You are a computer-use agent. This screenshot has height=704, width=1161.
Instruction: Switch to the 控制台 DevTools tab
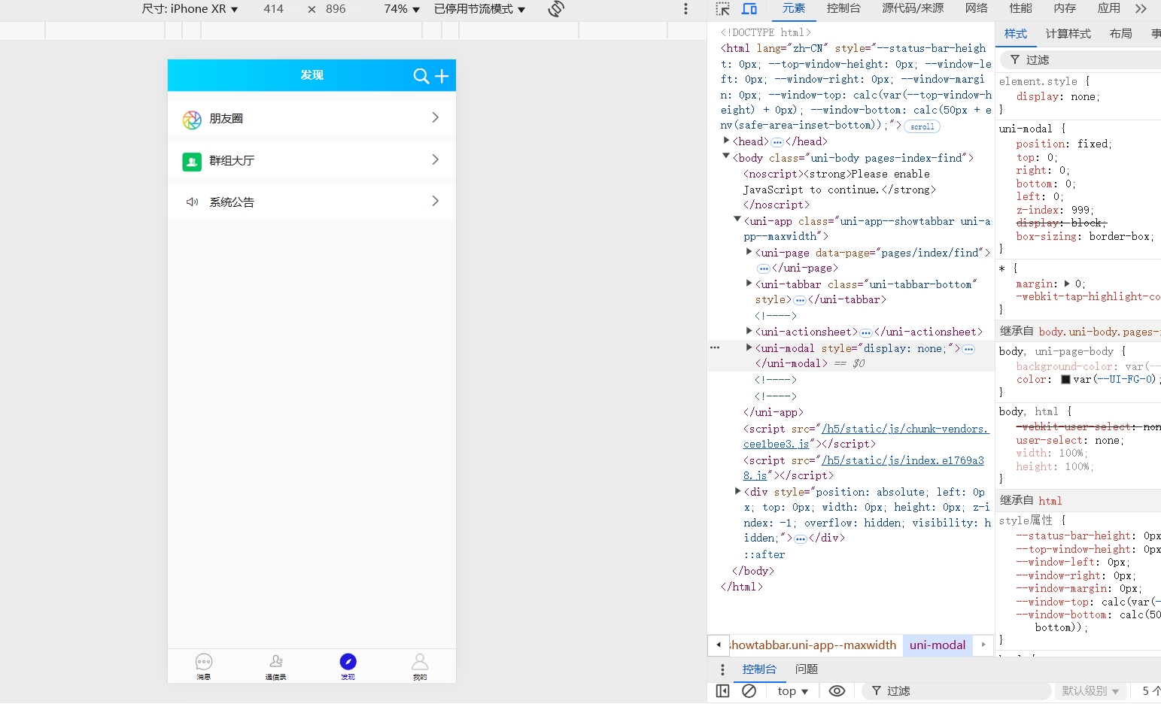(843, 8)
